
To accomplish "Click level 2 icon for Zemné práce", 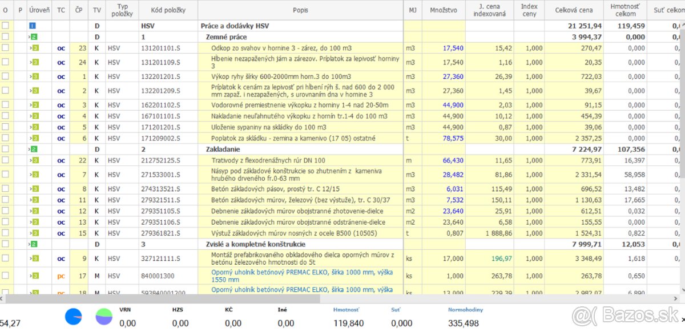I will [x=35, y=37].
